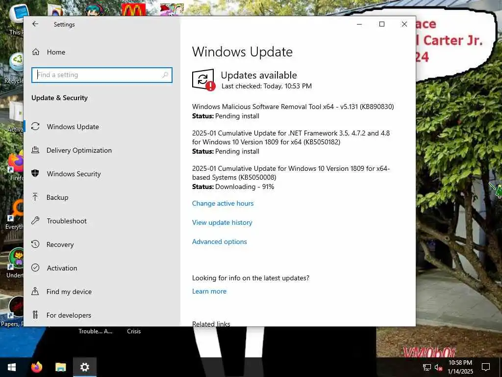
Task: Open Find my device settings
Action: [102, 292]
